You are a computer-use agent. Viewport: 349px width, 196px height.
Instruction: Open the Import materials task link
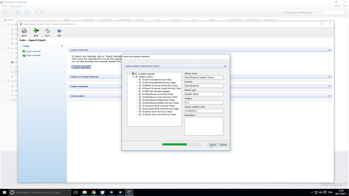pyautogui.click(x=33, y=56)
